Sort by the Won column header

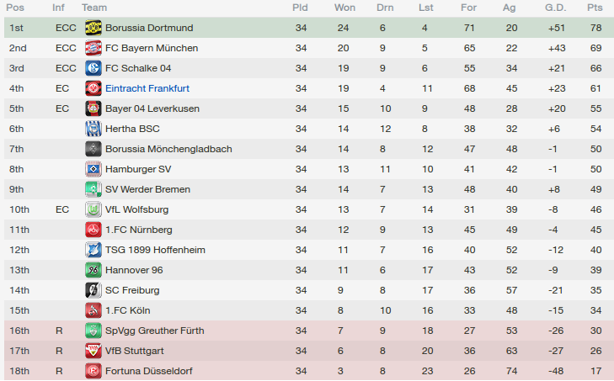(x=344, y=8)
